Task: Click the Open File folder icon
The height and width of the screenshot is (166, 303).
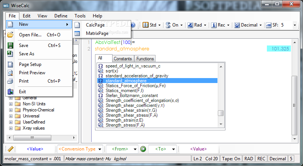Action: point(10,35)
